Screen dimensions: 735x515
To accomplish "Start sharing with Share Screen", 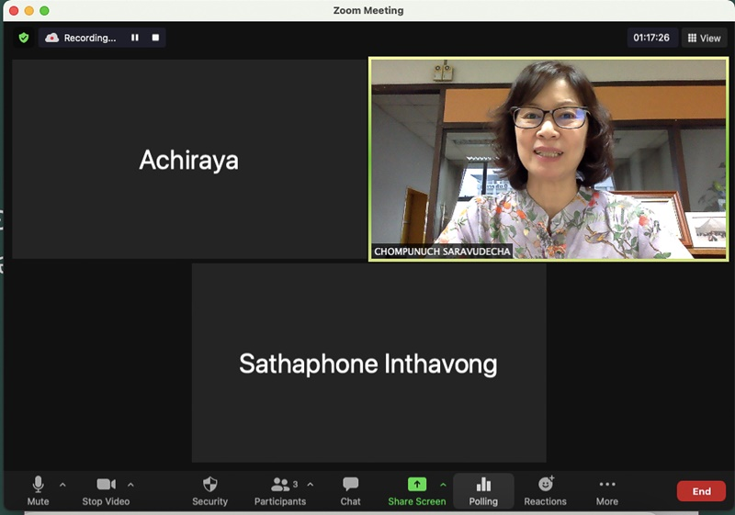I will [416, 490].
